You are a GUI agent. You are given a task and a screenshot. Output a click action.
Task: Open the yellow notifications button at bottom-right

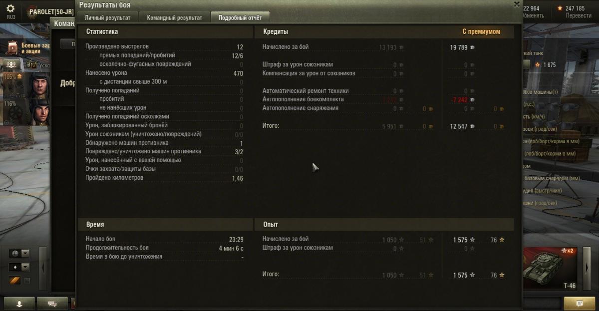click(x=580, y=303)
